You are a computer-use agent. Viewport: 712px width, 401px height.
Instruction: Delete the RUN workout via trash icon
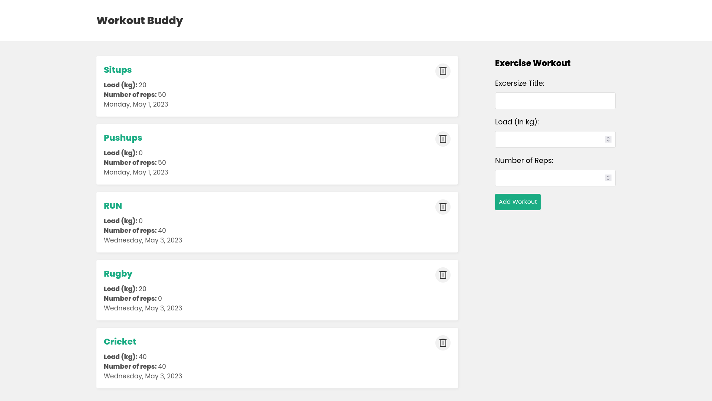pyautogui.click(x=443, y=207)
